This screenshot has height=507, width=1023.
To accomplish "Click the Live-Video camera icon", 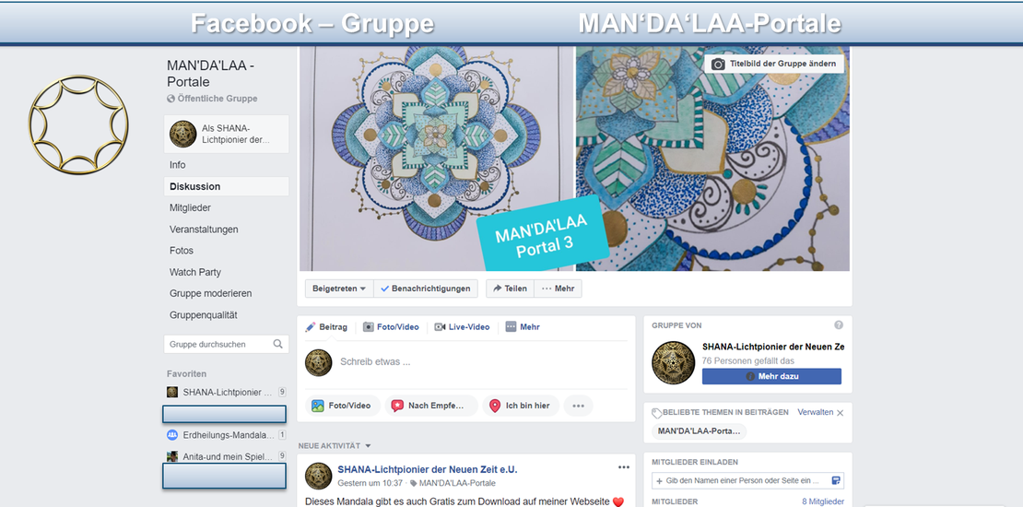I will (440, 327).
